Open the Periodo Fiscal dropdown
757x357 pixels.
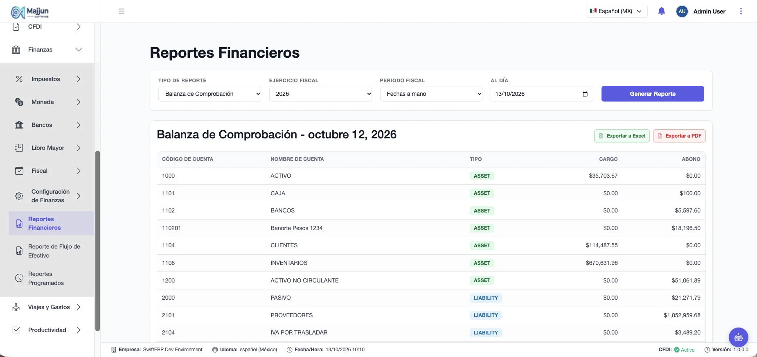coord(431,94)
